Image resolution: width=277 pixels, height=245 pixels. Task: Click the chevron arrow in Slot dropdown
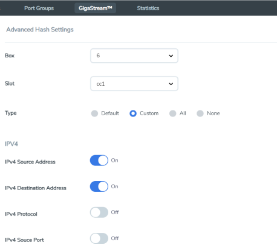tap(171, 84)
